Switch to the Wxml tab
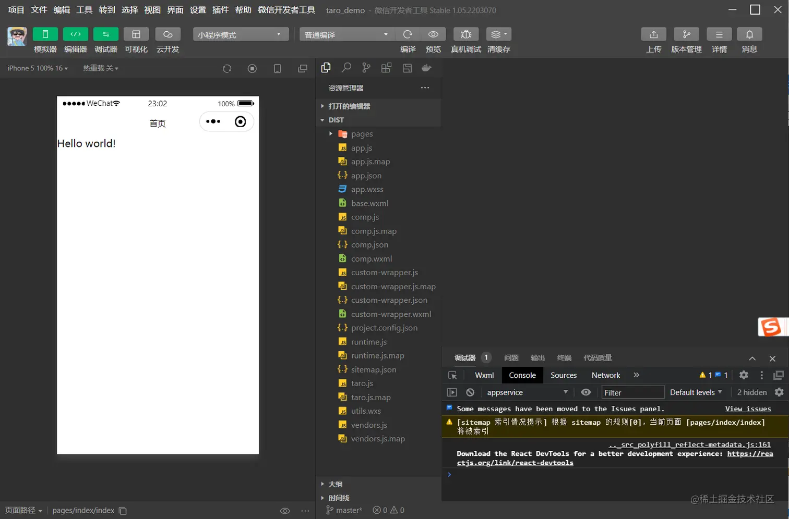Image resolution: width=789 pixels, height=519 pixels. click(484, 375)
